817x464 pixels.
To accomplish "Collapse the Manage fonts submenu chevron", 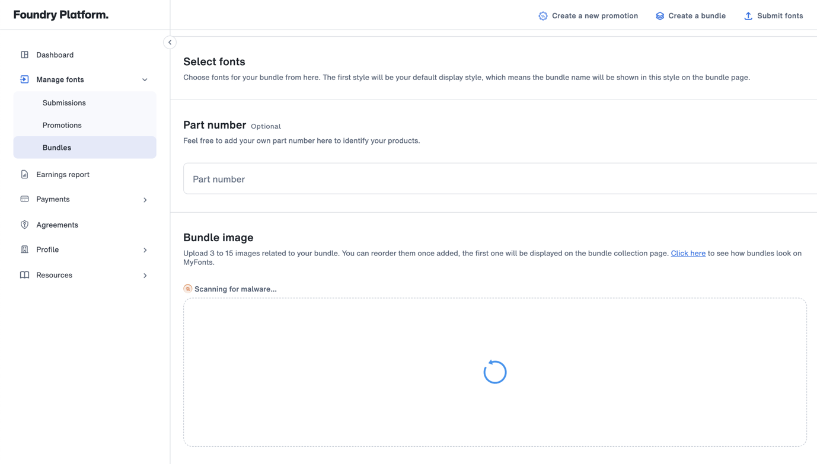I will (x=145, y=79).
